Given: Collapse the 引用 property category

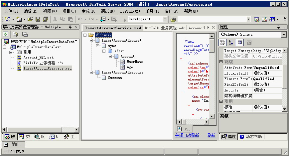Looking at the screenshot, I should click(x=221, y=101).
